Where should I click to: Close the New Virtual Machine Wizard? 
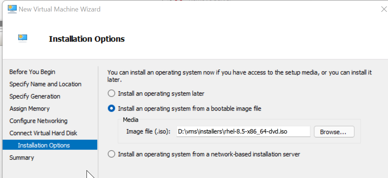[384, 9]
